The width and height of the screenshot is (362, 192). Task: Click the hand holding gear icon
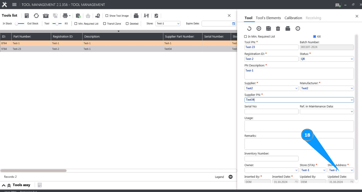tap(98, 16)
